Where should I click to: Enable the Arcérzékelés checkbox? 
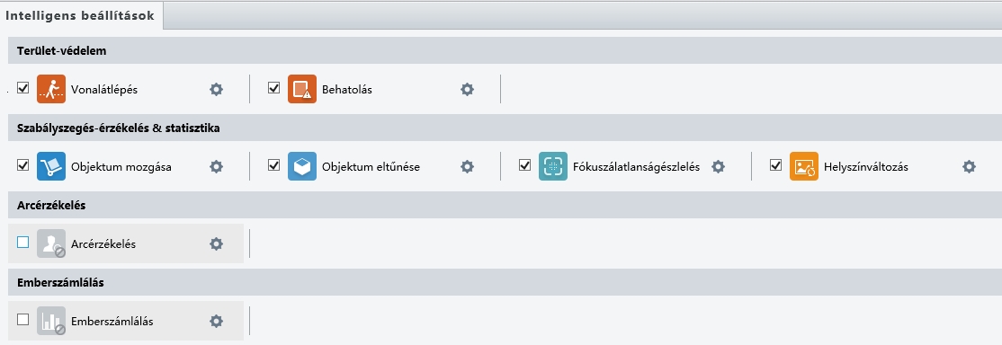click(23, 243)
